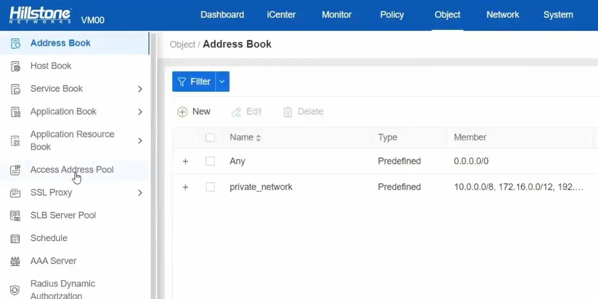
Task: Click the Address Book sidebar icon
Action: pos(15,43)
